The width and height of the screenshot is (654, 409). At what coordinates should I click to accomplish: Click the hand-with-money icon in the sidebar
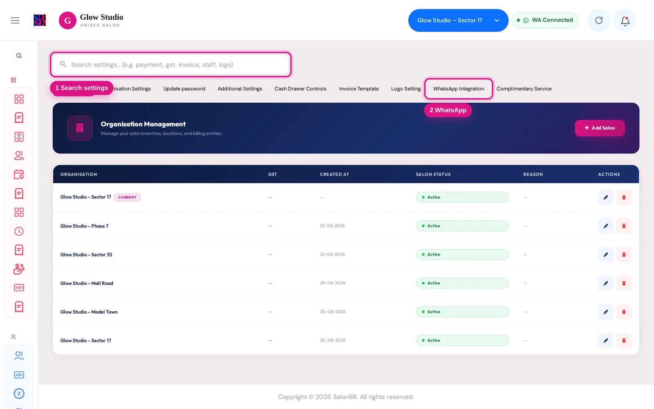point(19,269)
